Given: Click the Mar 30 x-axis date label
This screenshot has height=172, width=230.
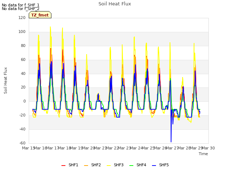Looking at the screenshot, I should 208,148.
